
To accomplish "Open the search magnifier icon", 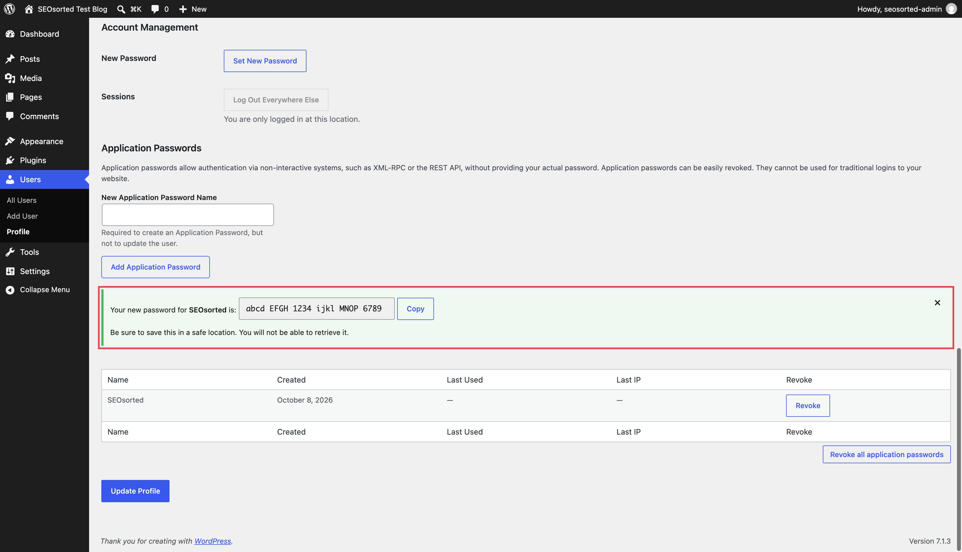I will pyautogui.click(x=121, y=9).
